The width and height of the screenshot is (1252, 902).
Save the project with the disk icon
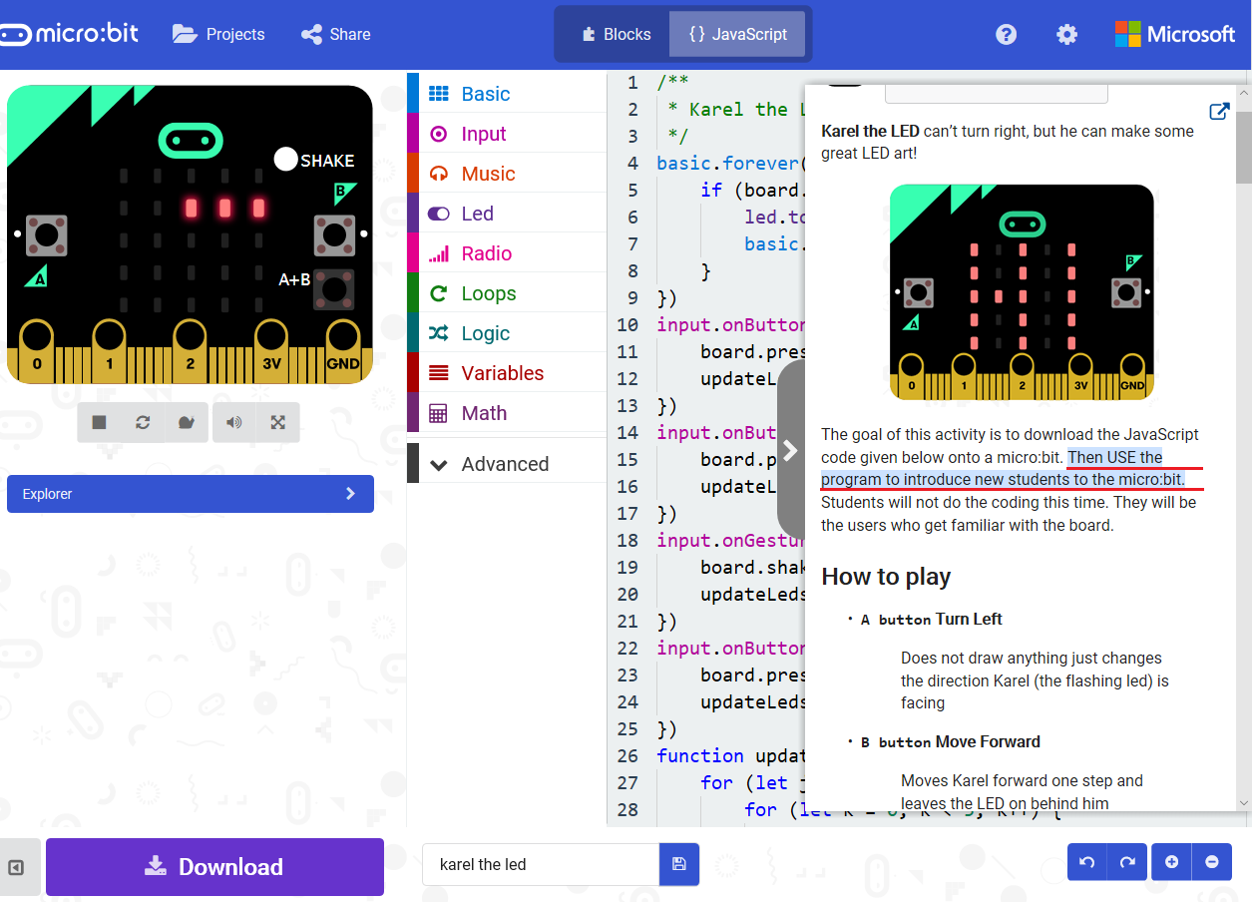(679, 865)
